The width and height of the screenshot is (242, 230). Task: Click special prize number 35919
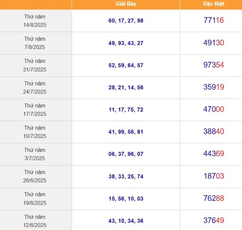tap(214, 87)
